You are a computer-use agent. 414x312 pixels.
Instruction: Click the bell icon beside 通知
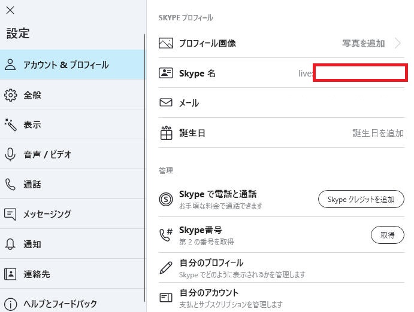[10, 244]
